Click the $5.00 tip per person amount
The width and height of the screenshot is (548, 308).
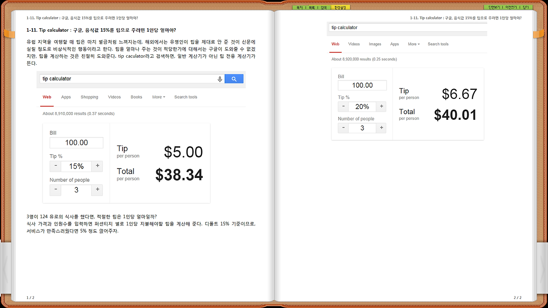coord(183,152)
